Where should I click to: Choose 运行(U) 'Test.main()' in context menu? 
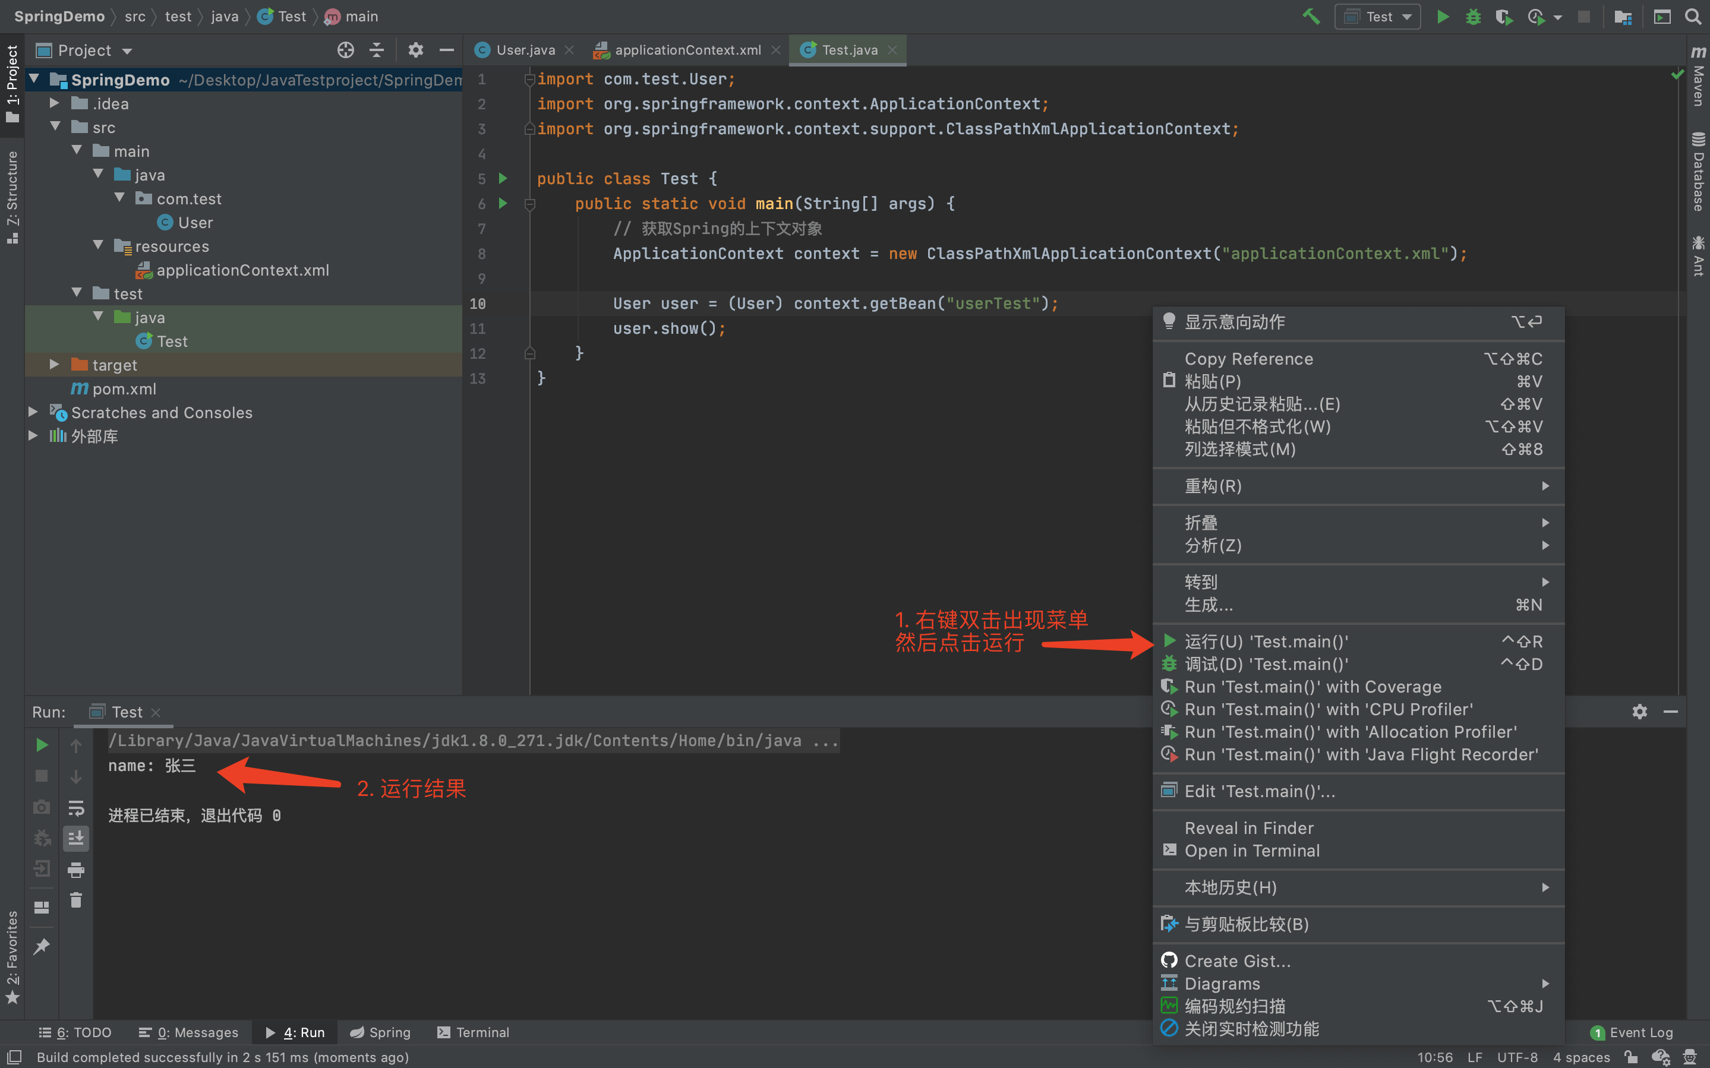(x=1358, y=642)
